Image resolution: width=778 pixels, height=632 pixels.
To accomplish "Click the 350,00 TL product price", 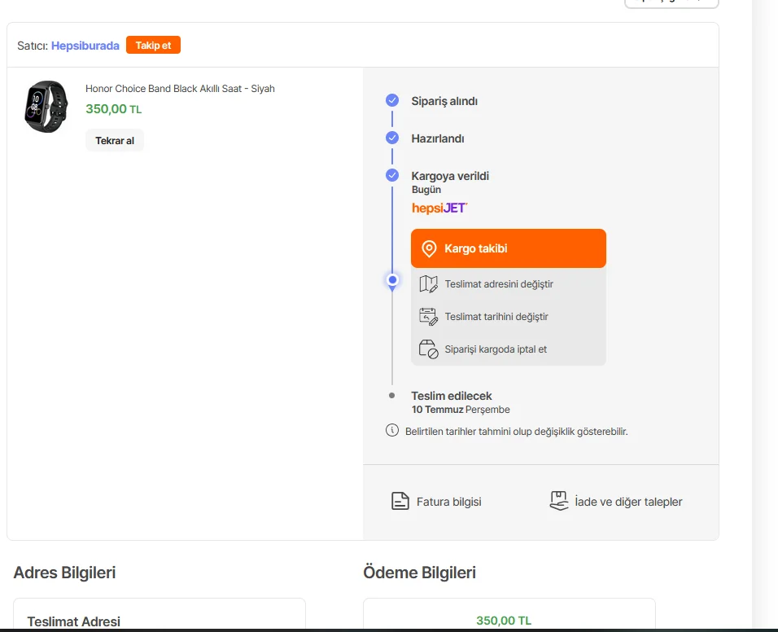I will pos(114,108).
